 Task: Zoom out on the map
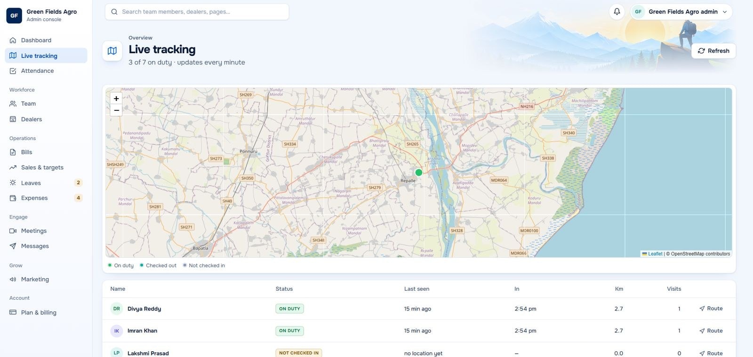116,110
